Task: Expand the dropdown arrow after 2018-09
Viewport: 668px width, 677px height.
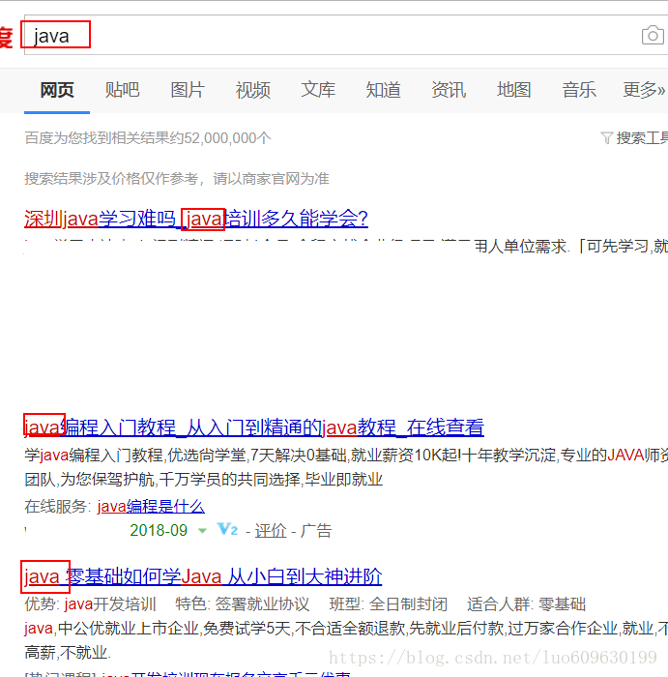Action: point(202,531)
